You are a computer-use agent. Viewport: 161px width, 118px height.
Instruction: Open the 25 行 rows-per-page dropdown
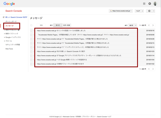(x=133, y=25)
